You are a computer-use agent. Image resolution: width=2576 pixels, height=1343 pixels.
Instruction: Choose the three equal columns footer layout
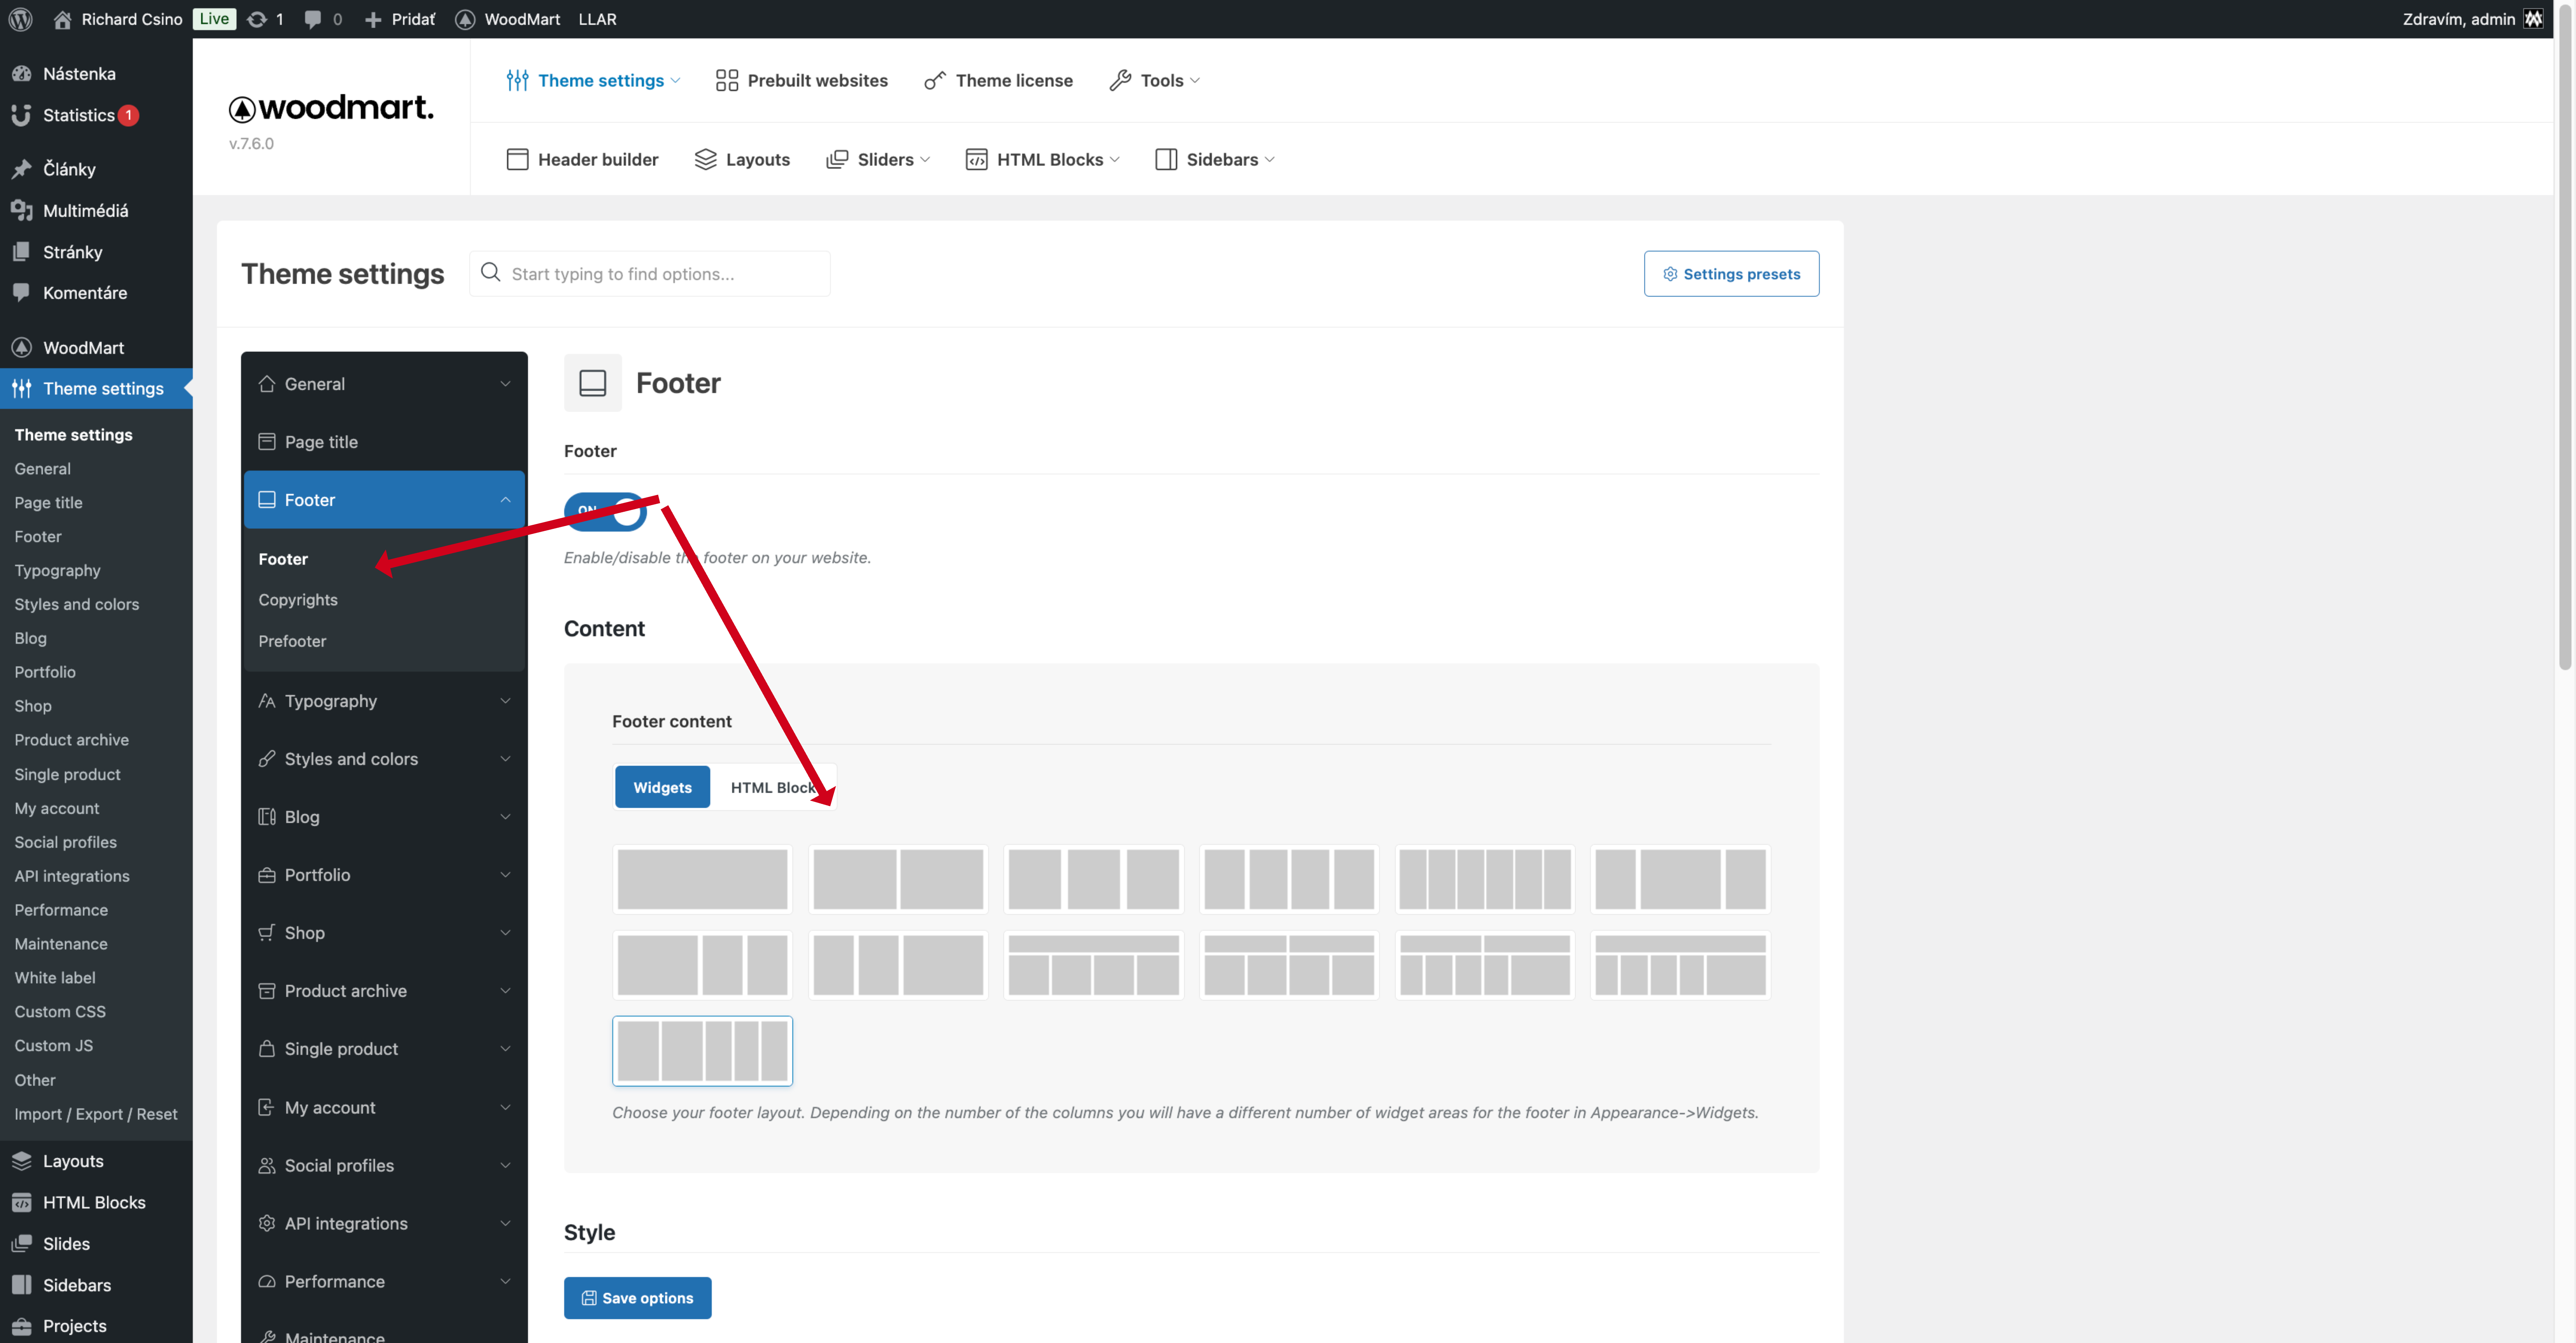click(x=1094, y=879)
